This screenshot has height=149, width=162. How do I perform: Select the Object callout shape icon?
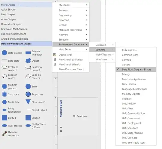[x=28, y=110]
